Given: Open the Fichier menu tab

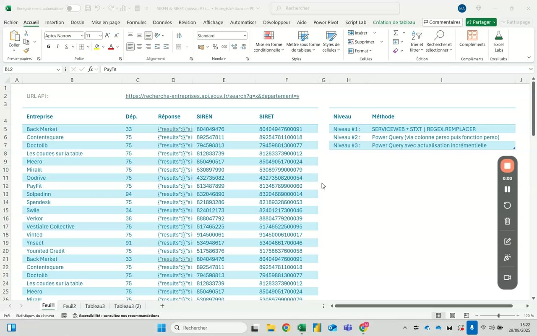Looking at the screenshot, I should [x=11, y=22].
